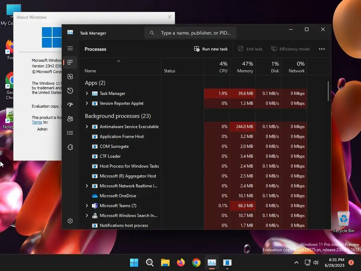Expand Antimalware Service Executable row
Screen dimensions: 361x271
87,127
